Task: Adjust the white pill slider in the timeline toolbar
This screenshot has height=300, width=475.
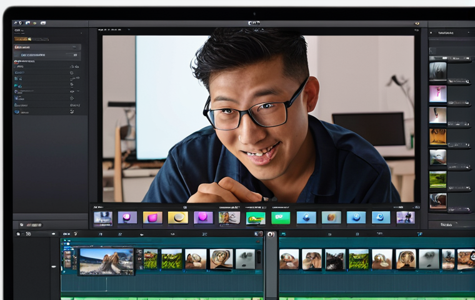Action: [54, 234]
